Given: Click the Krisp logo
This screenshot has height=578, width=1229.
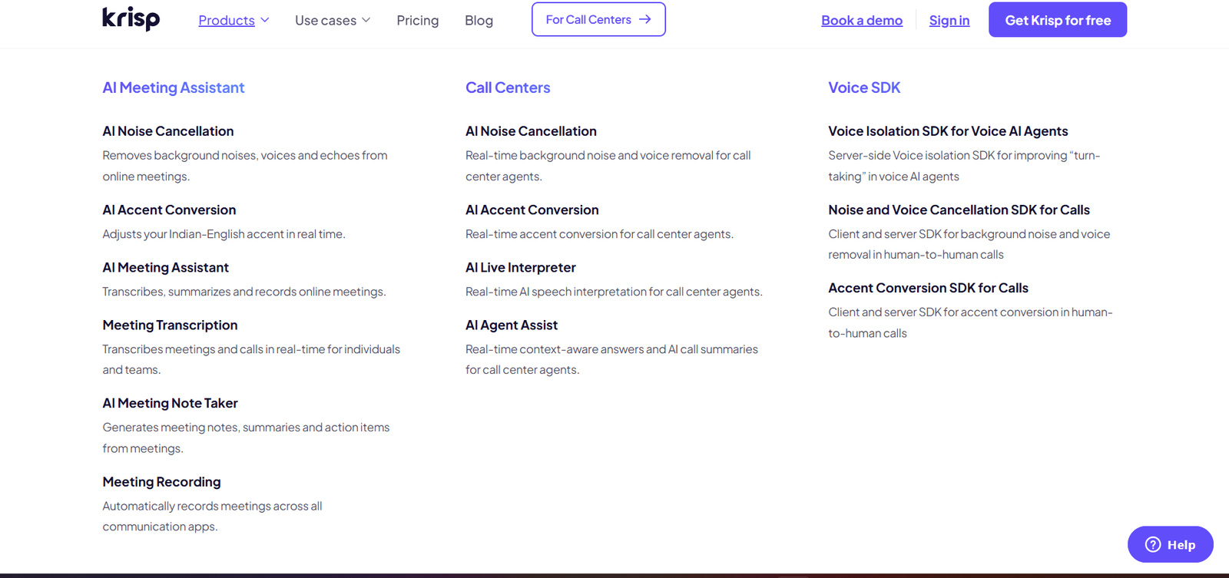Looking at the screenshot, I should [x=131, y=19].
